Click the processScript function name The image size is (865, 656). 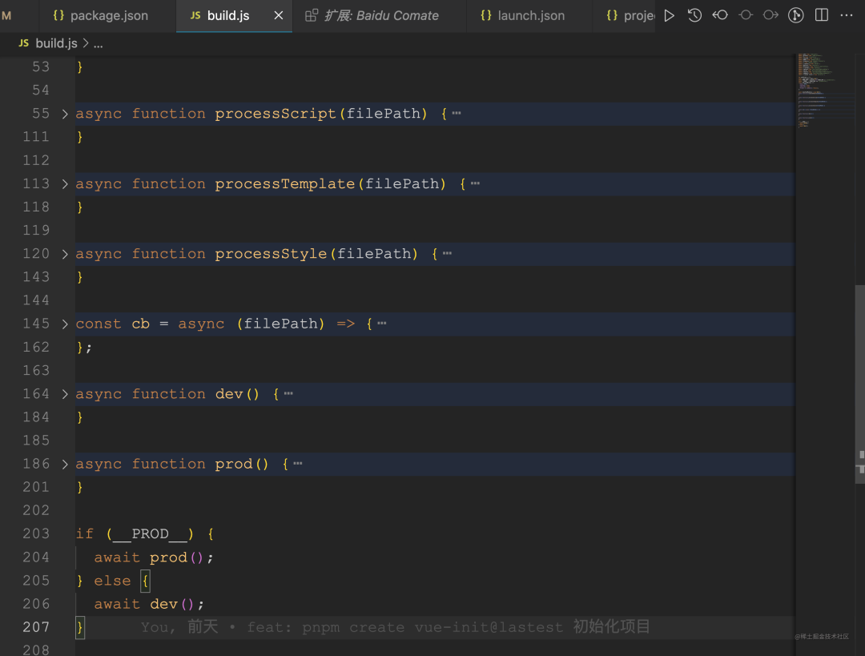(276, 114)
